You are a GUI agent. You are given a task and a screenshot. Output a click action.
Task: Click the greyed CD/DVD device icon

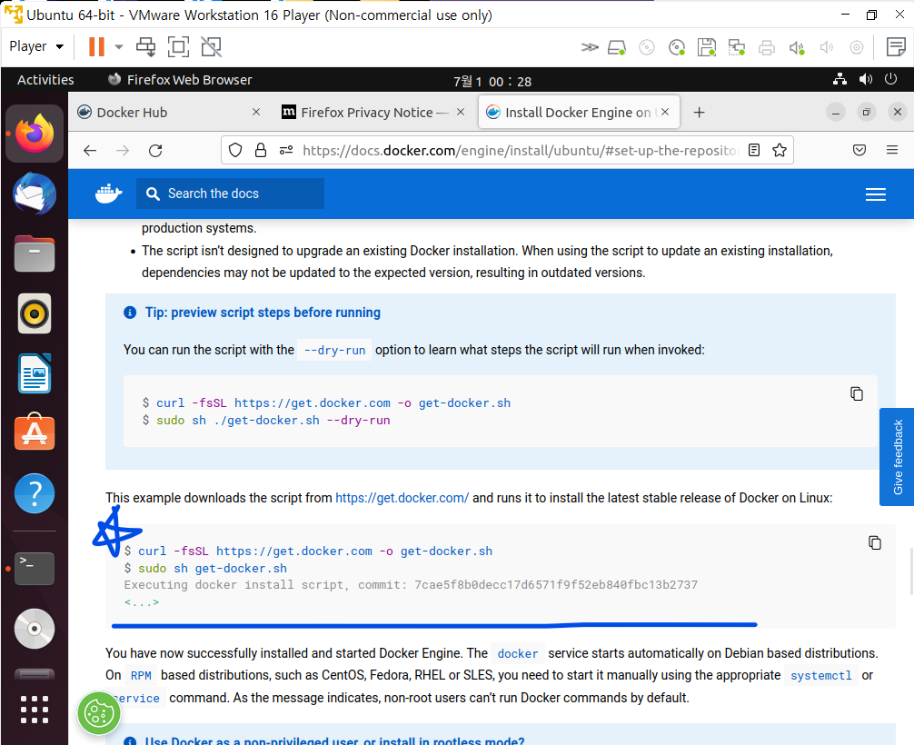pos(647,47)
